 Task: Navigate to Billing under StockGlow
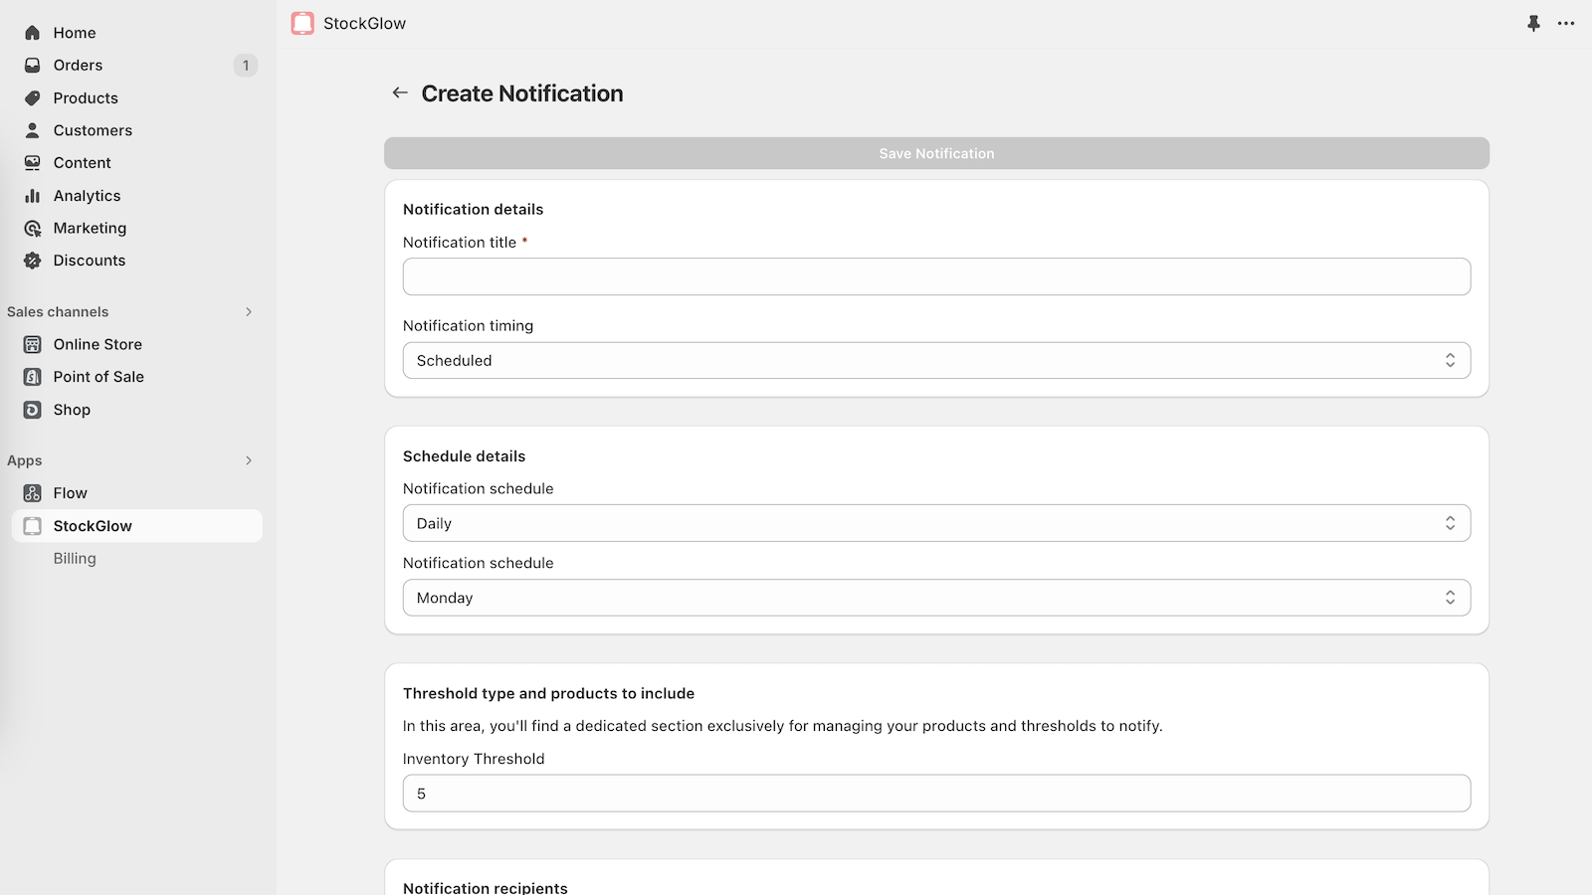click(75, 558)
